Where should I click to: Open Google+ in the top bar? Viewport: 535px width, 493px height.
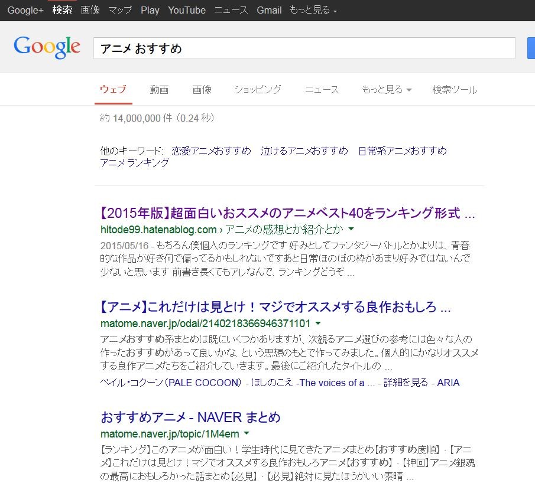click(25, 10)
